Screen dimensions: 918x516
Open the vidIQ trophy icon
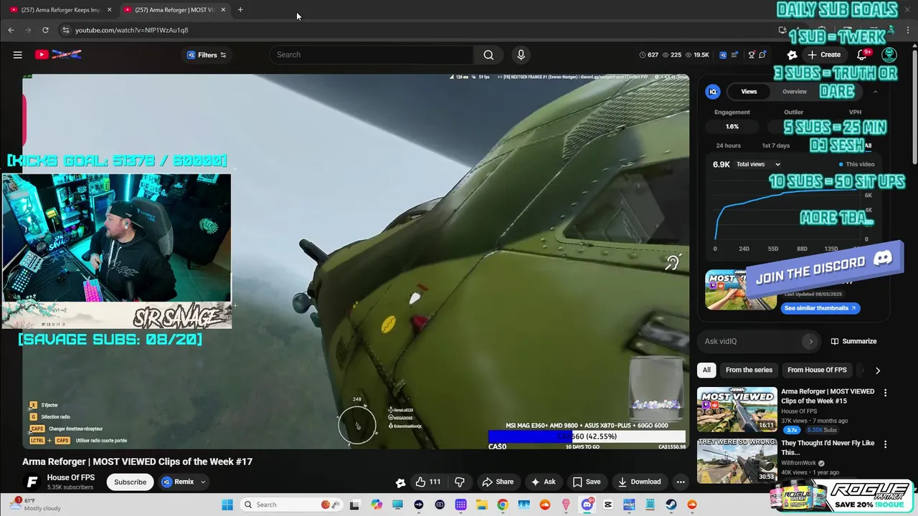click(752, 54)
